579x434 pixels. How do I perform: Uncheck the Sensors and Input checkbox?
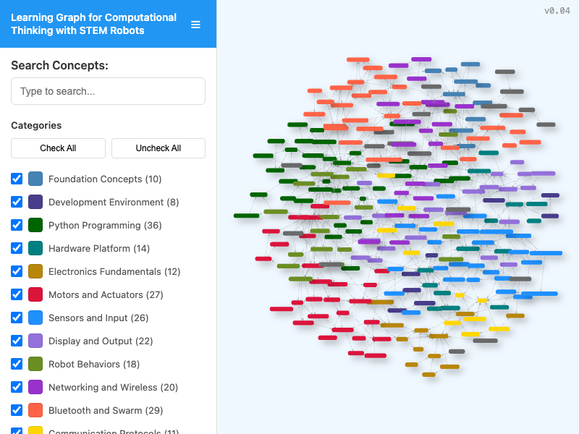click(17, 318)
